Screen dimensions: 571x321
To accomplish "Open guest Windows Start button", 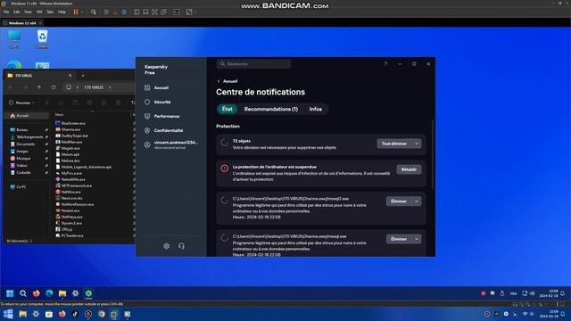I will click(10, 293).
